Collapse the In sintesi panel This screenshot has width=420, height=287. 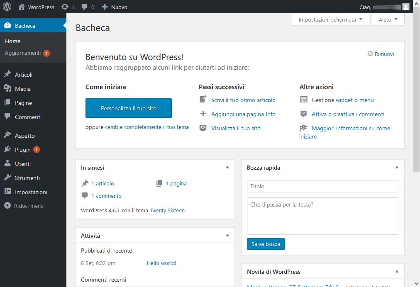coord(227,168)
